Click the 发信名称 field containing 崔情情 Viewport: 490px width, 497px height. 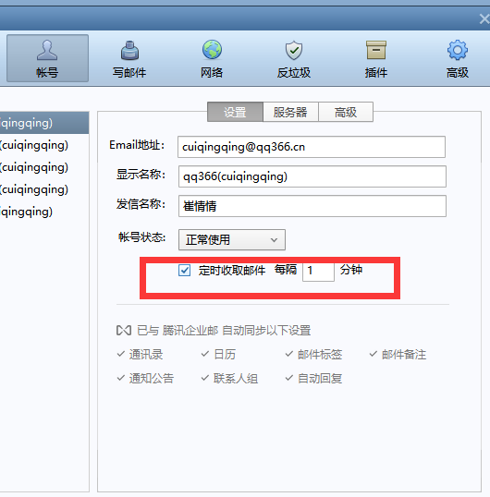[312, 206]
